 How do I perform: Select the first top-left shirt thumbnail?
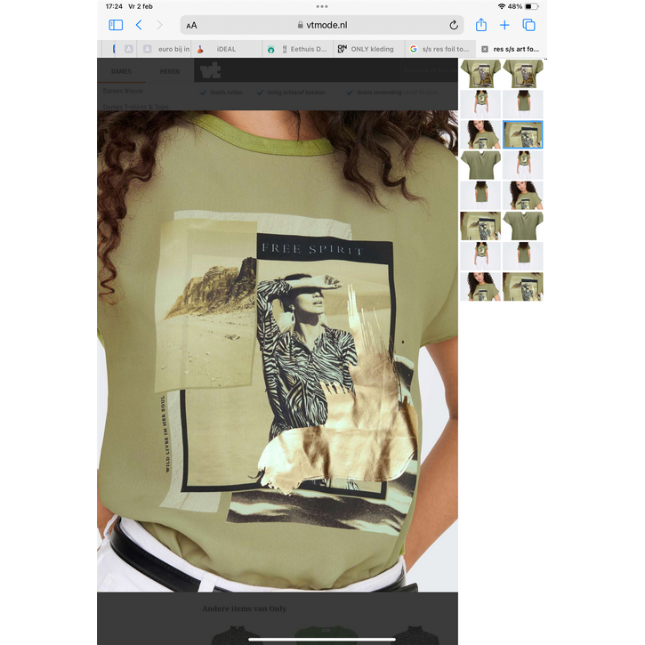[480, 74]
